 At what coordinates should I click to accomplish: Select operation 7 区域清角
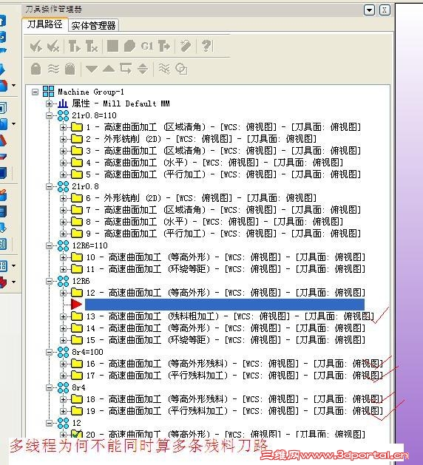click(x=223, y=210)
